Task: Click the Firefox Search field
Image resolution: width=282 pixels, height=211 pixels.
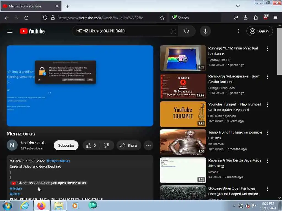Action: pyautogui.click(x=195, y=18)
